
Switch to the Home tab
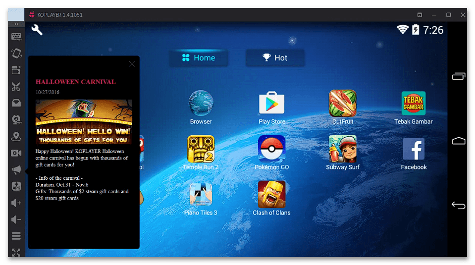coord(199,58)
